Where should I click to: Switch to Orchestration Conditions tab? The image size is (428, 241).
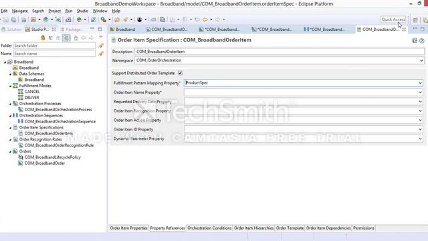click(209, 228)
